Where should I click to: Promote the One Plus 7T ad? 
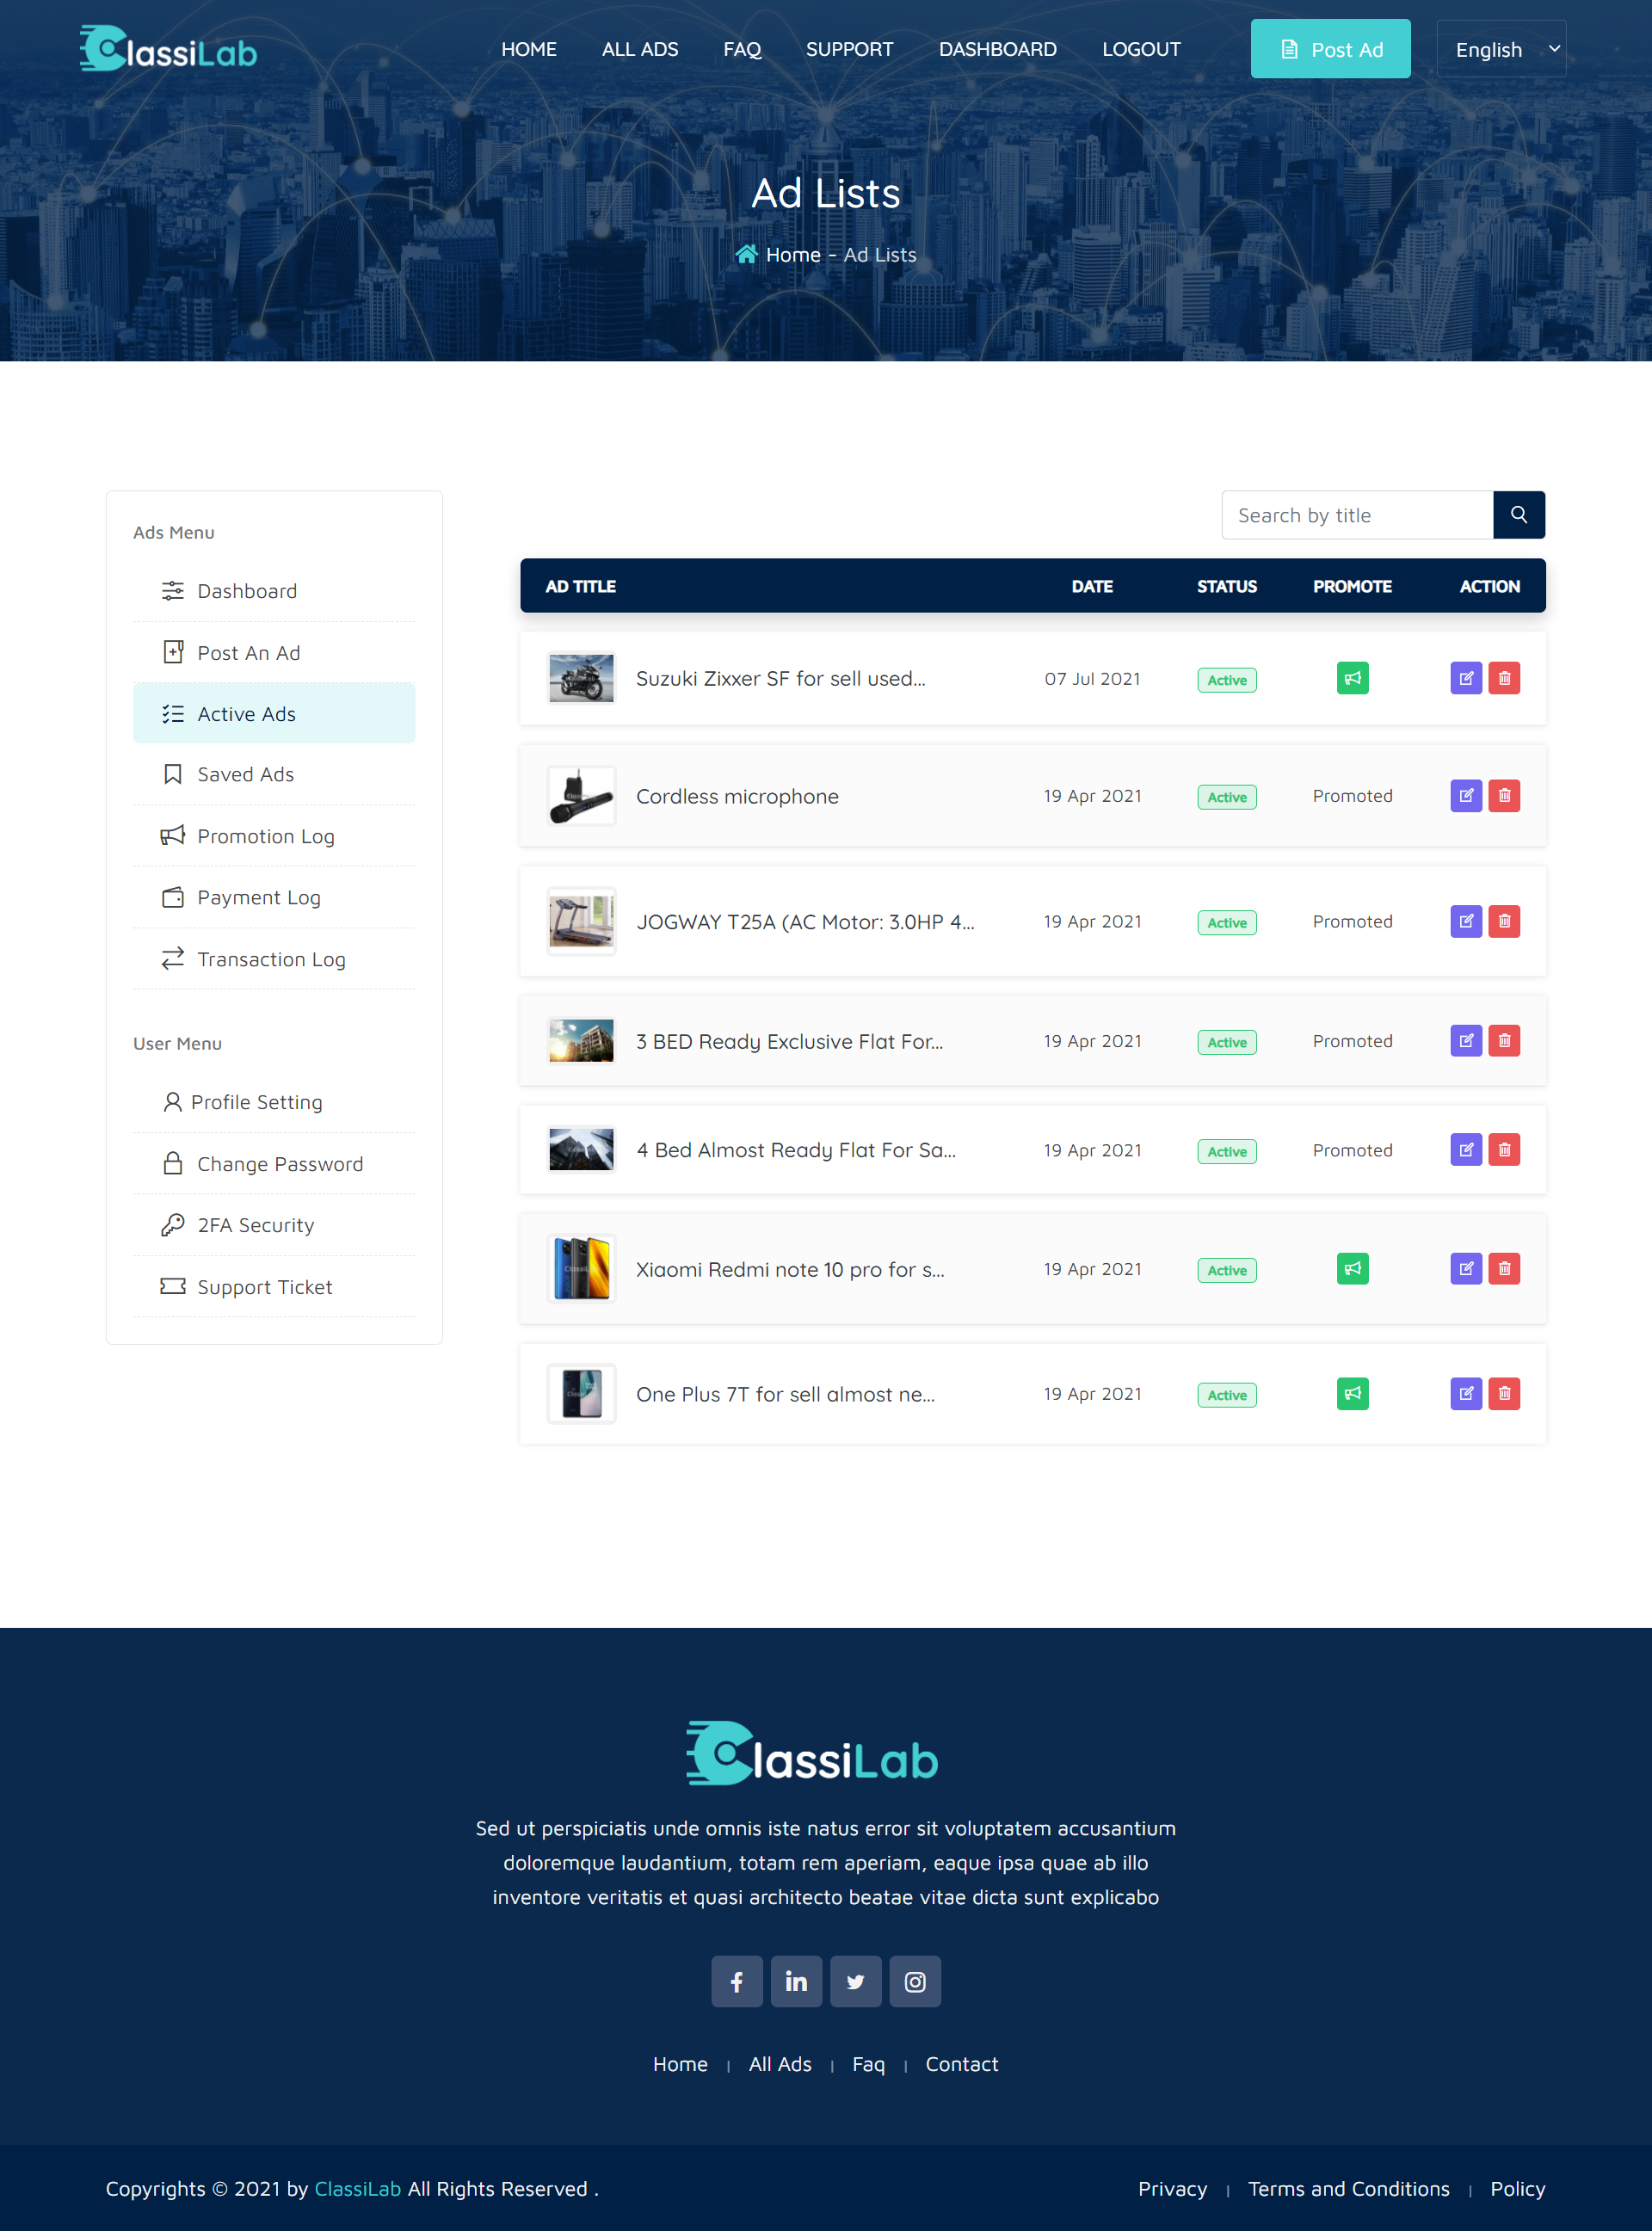(1352, 1394)
